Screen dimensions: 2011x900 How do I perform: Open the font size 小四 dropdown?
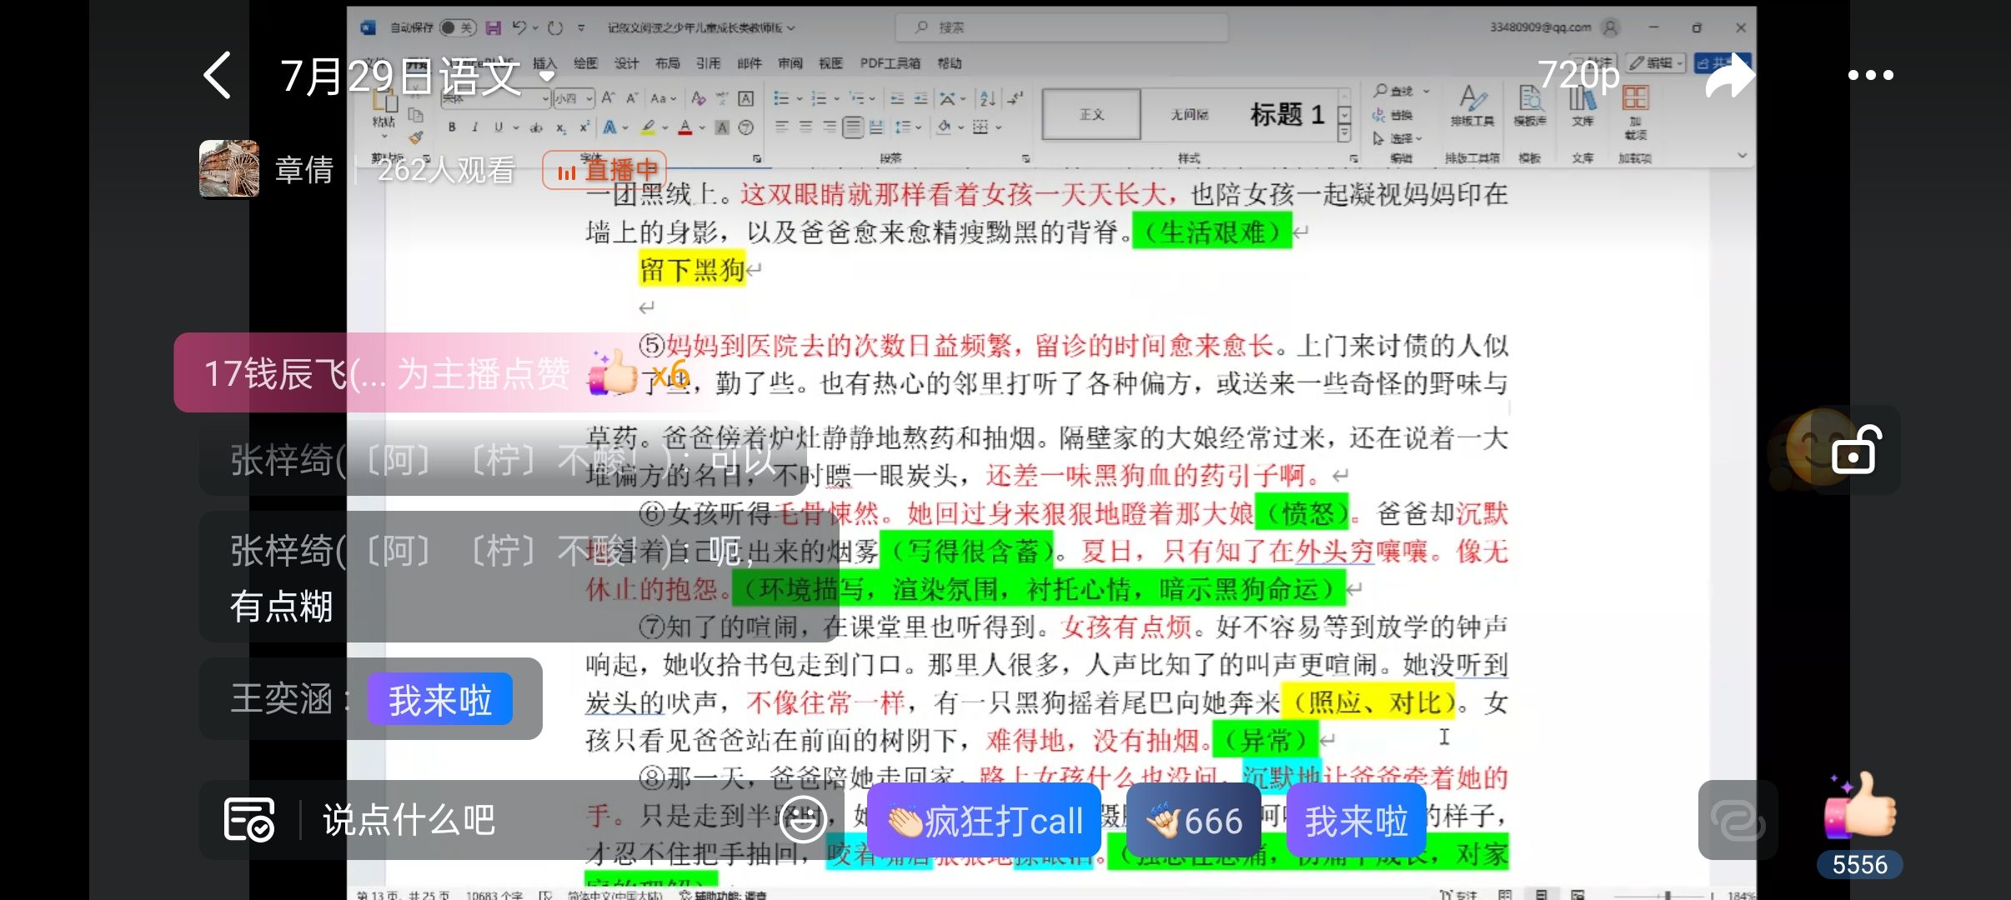[x=589, y=98]
